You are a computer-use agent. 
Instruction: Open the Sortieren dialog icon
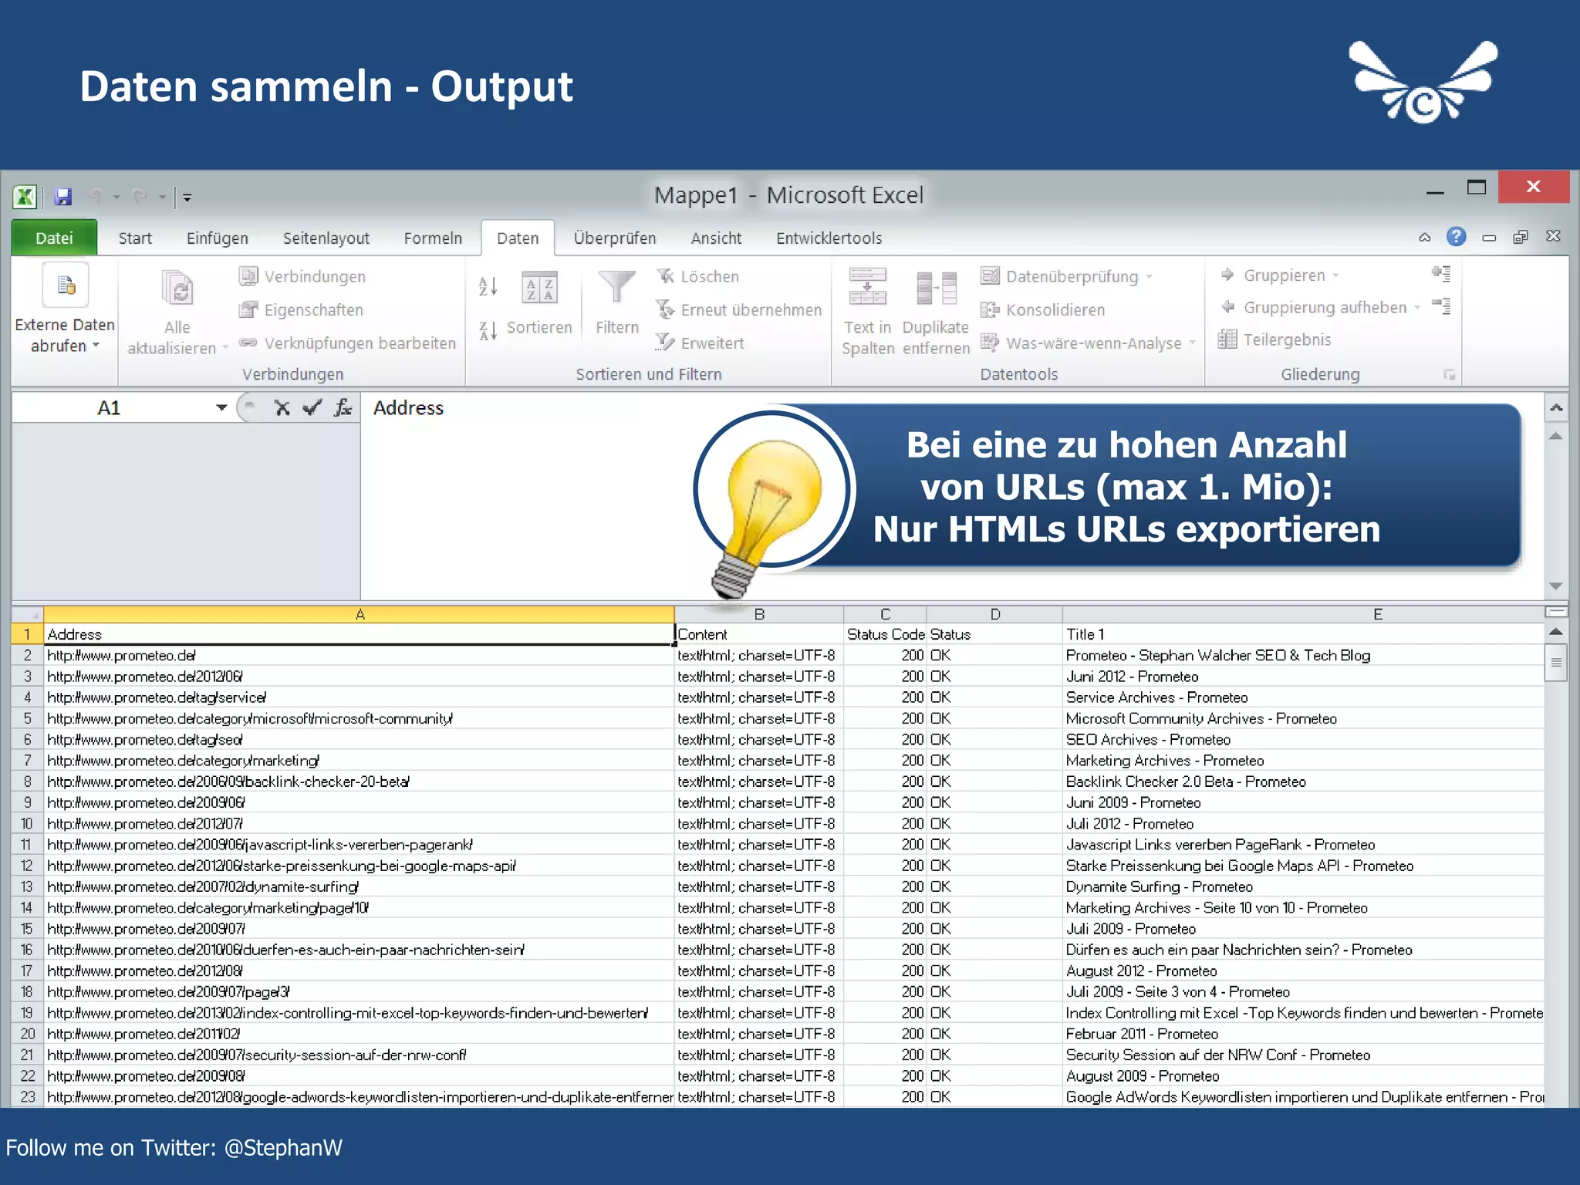539,288
